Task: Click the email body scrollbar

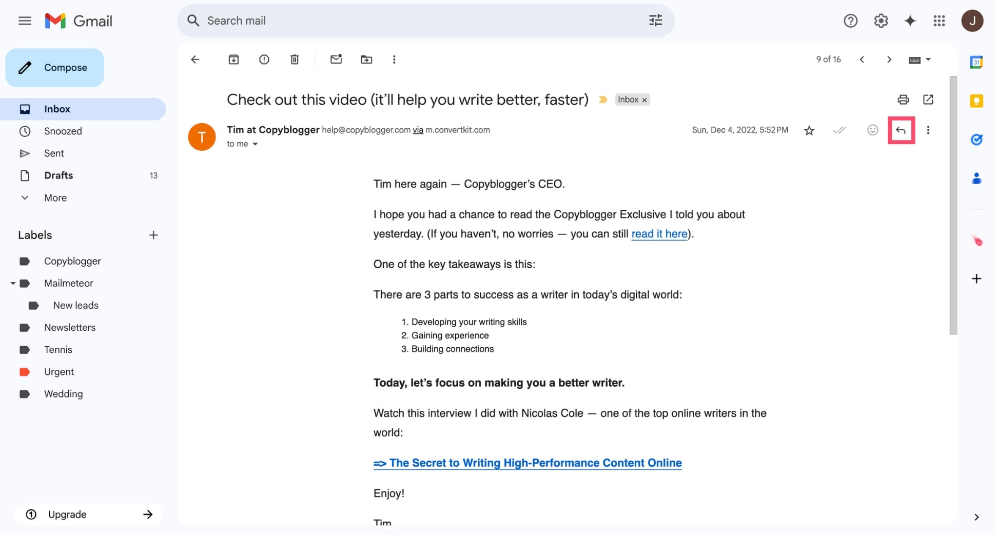Action: (x=953, y=205)
